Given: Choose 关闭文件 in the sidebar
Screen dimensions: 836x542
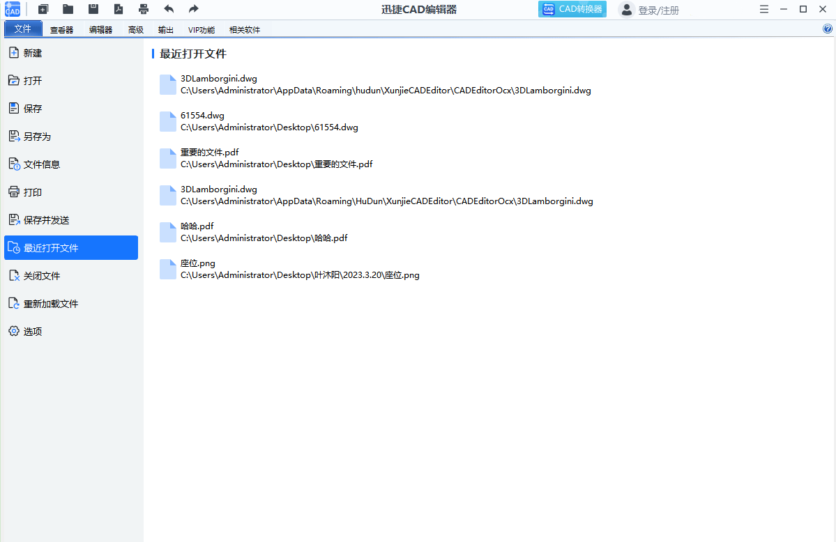Looking at the screenshot, I should pos(71,276).
